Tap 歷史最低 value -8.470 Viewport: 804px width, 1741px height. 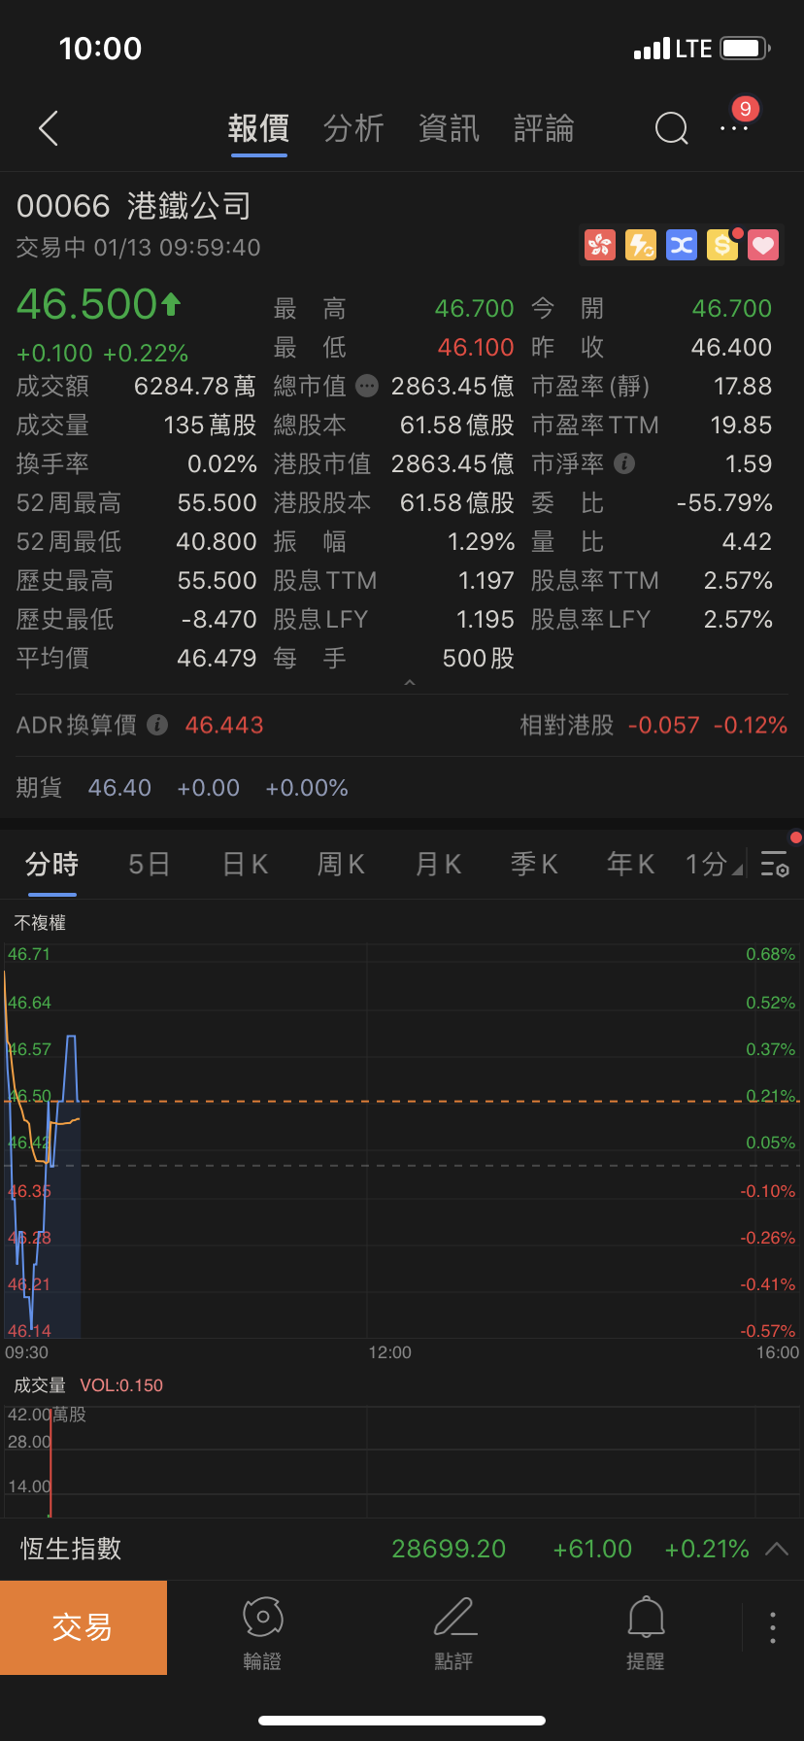pos(219,619)
